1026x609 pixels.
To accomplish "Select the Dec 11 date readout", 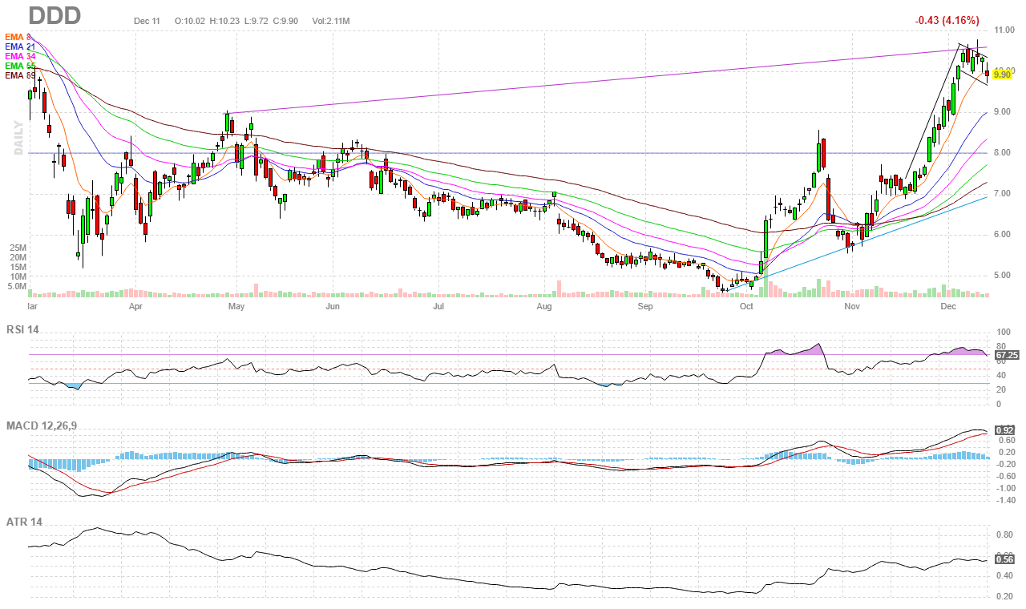I will click(x=147, y=21).
